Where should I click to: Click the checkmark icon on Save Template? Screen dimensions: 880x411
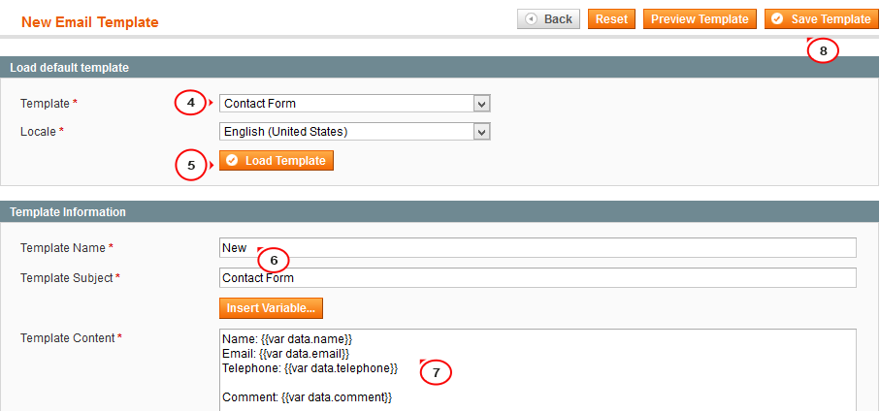pos(777,19)
